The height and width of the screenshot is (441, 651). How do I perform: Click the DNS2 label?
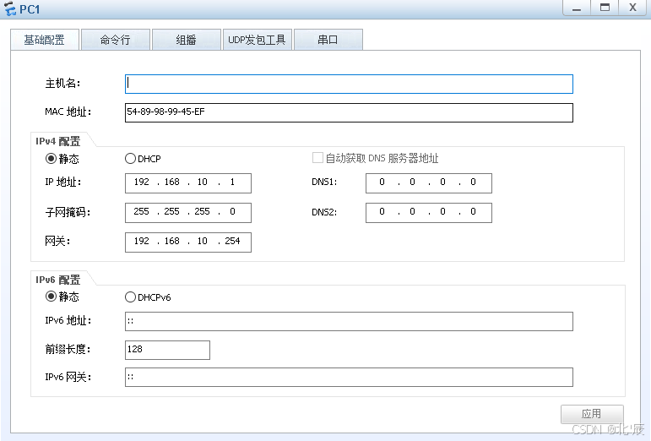point(324,212)
